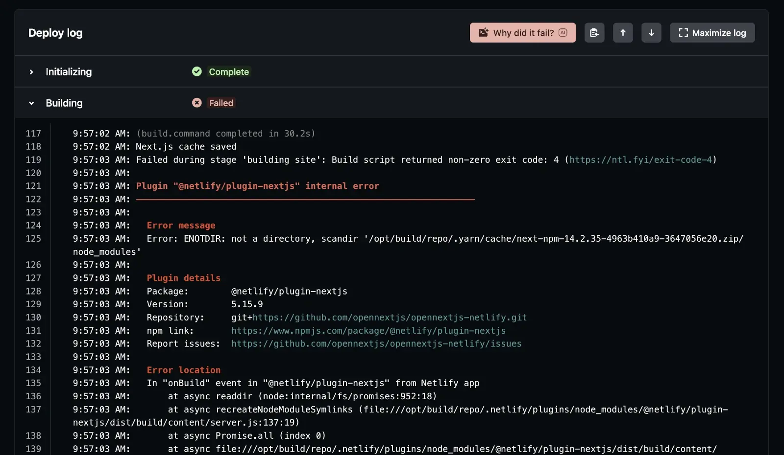784x455 pixels.
Task: Copy the deploy log to clipboard
Action: click(594, 33)
